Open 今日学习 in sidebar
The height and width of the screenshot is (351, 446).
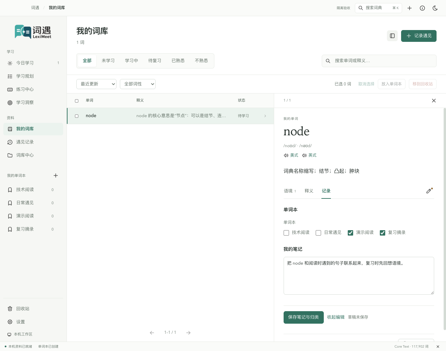pos(33,63)
